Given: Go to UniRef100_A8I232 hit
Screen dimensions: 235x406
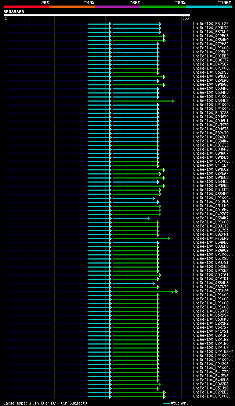Looking at the screenshot, I should pyautogui.click(x=211, y=145).
